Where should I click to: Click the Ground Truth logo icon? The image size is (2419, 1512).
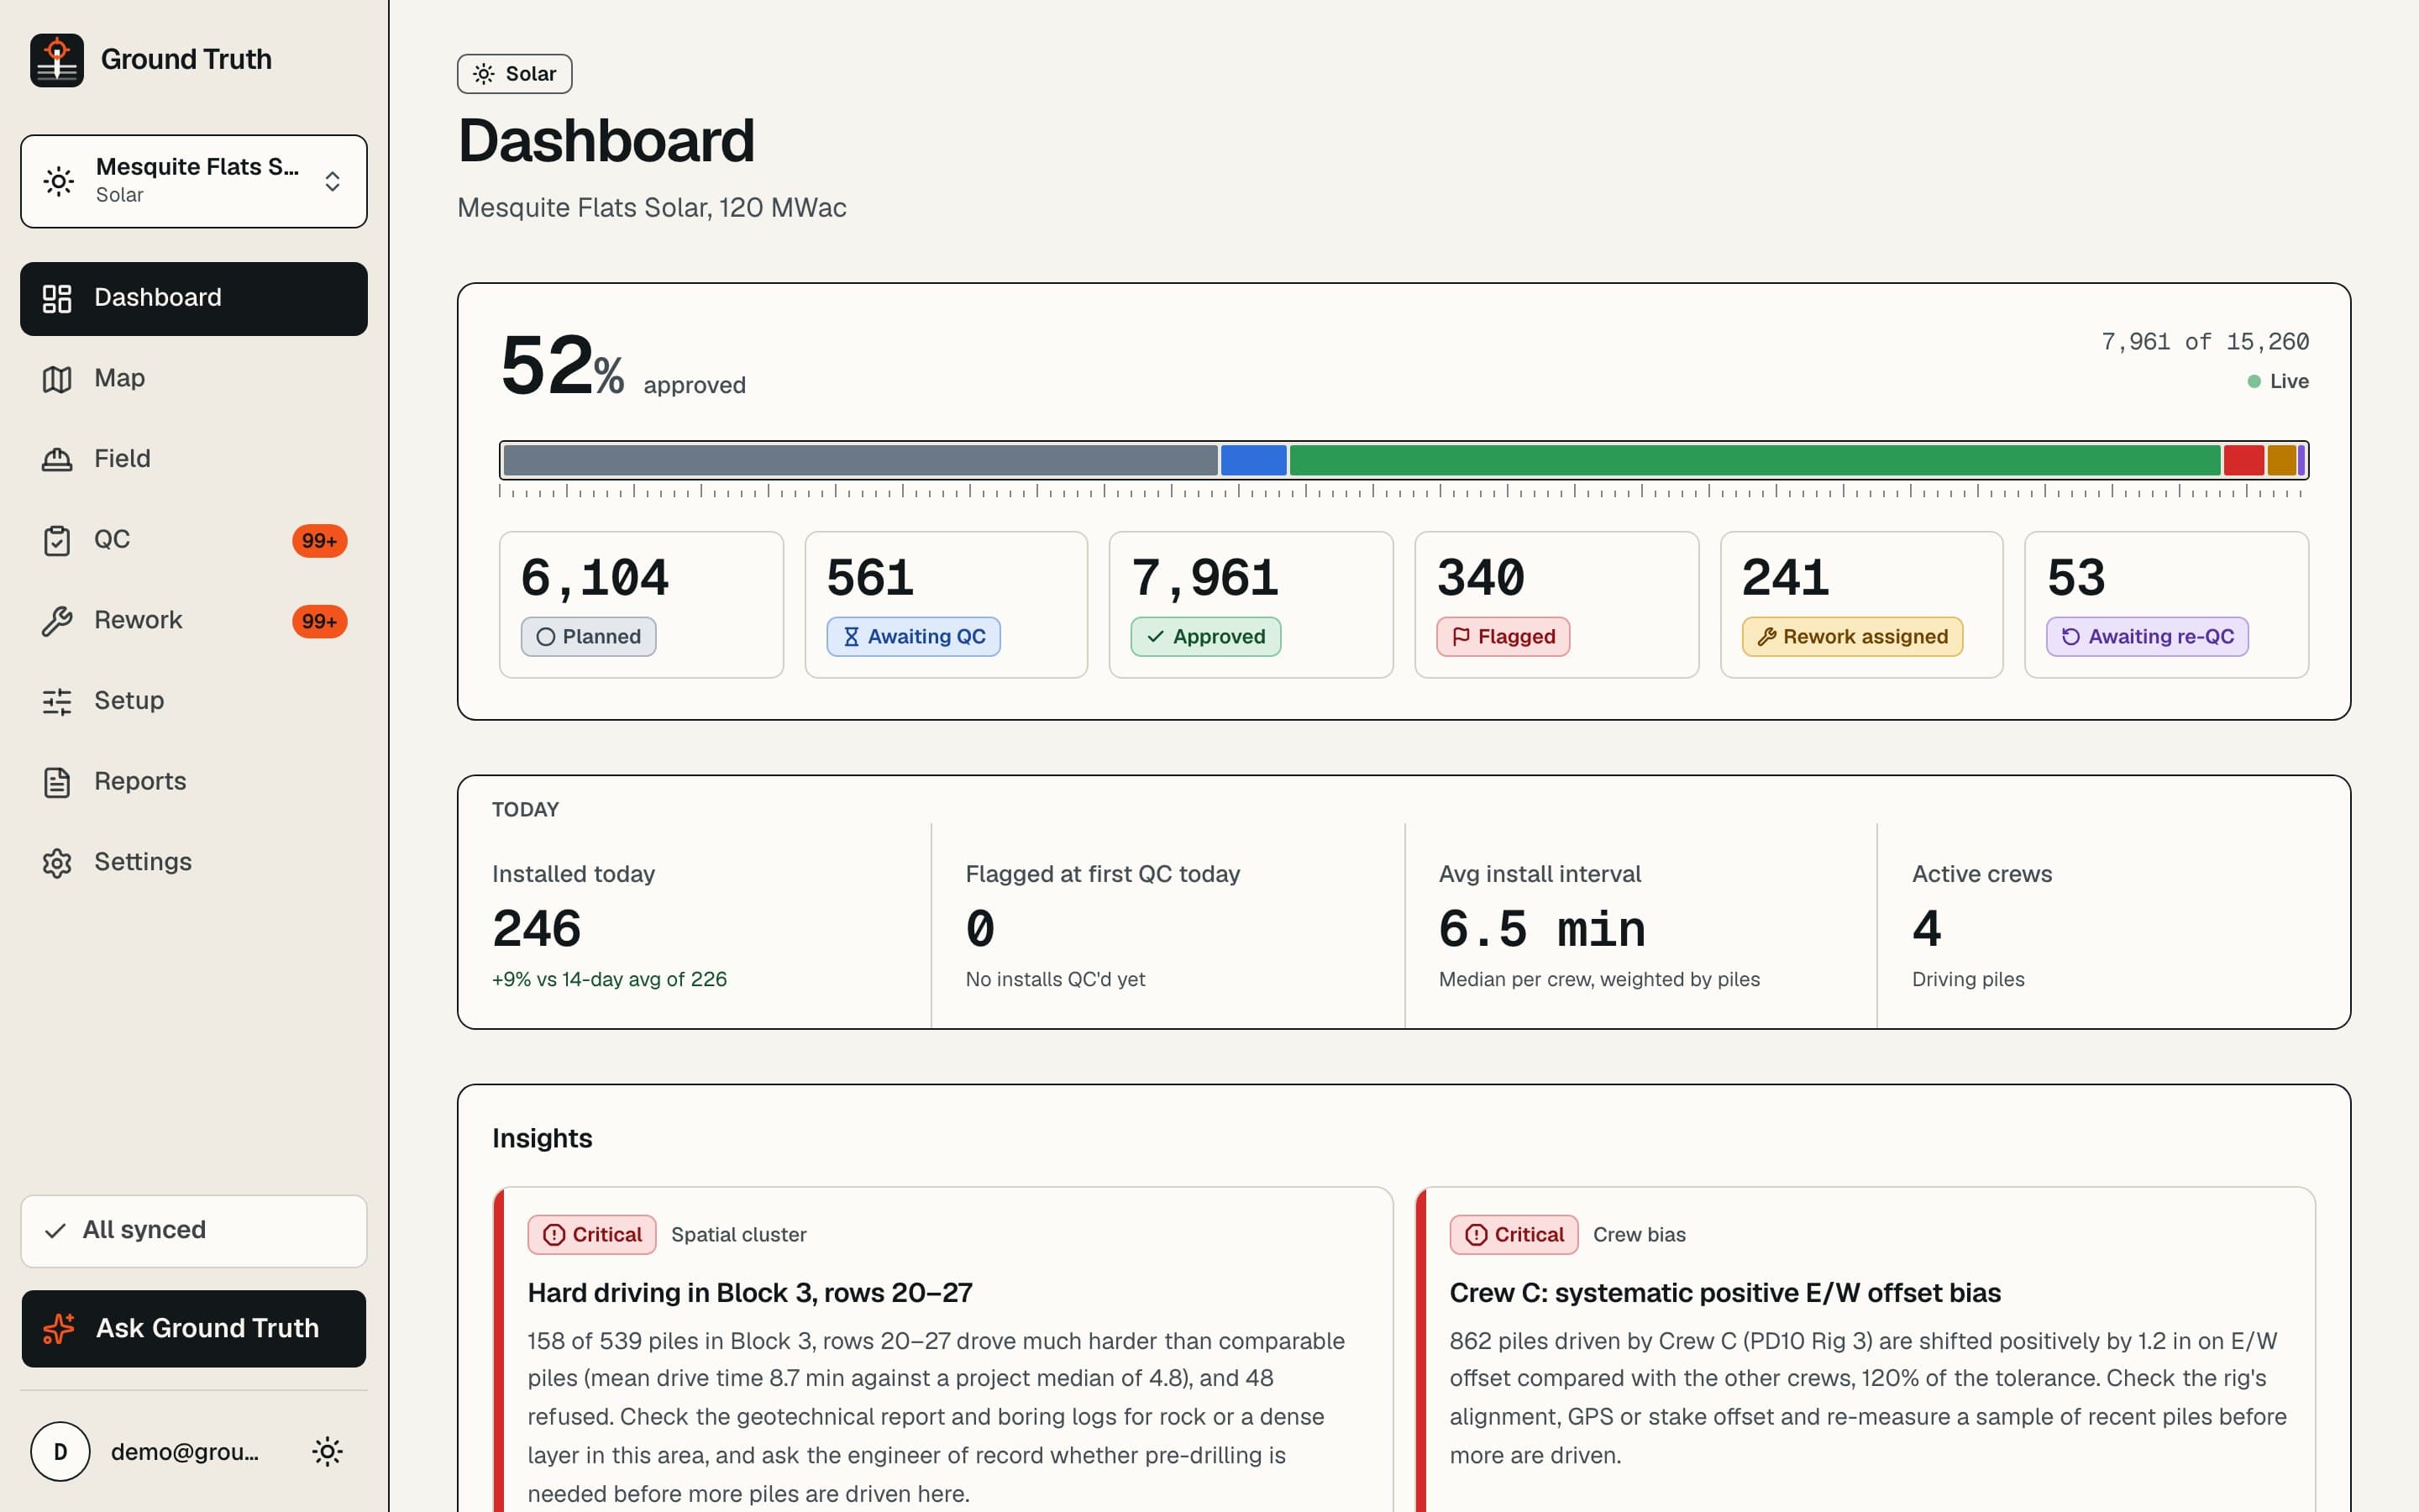(x=57, y=60)
